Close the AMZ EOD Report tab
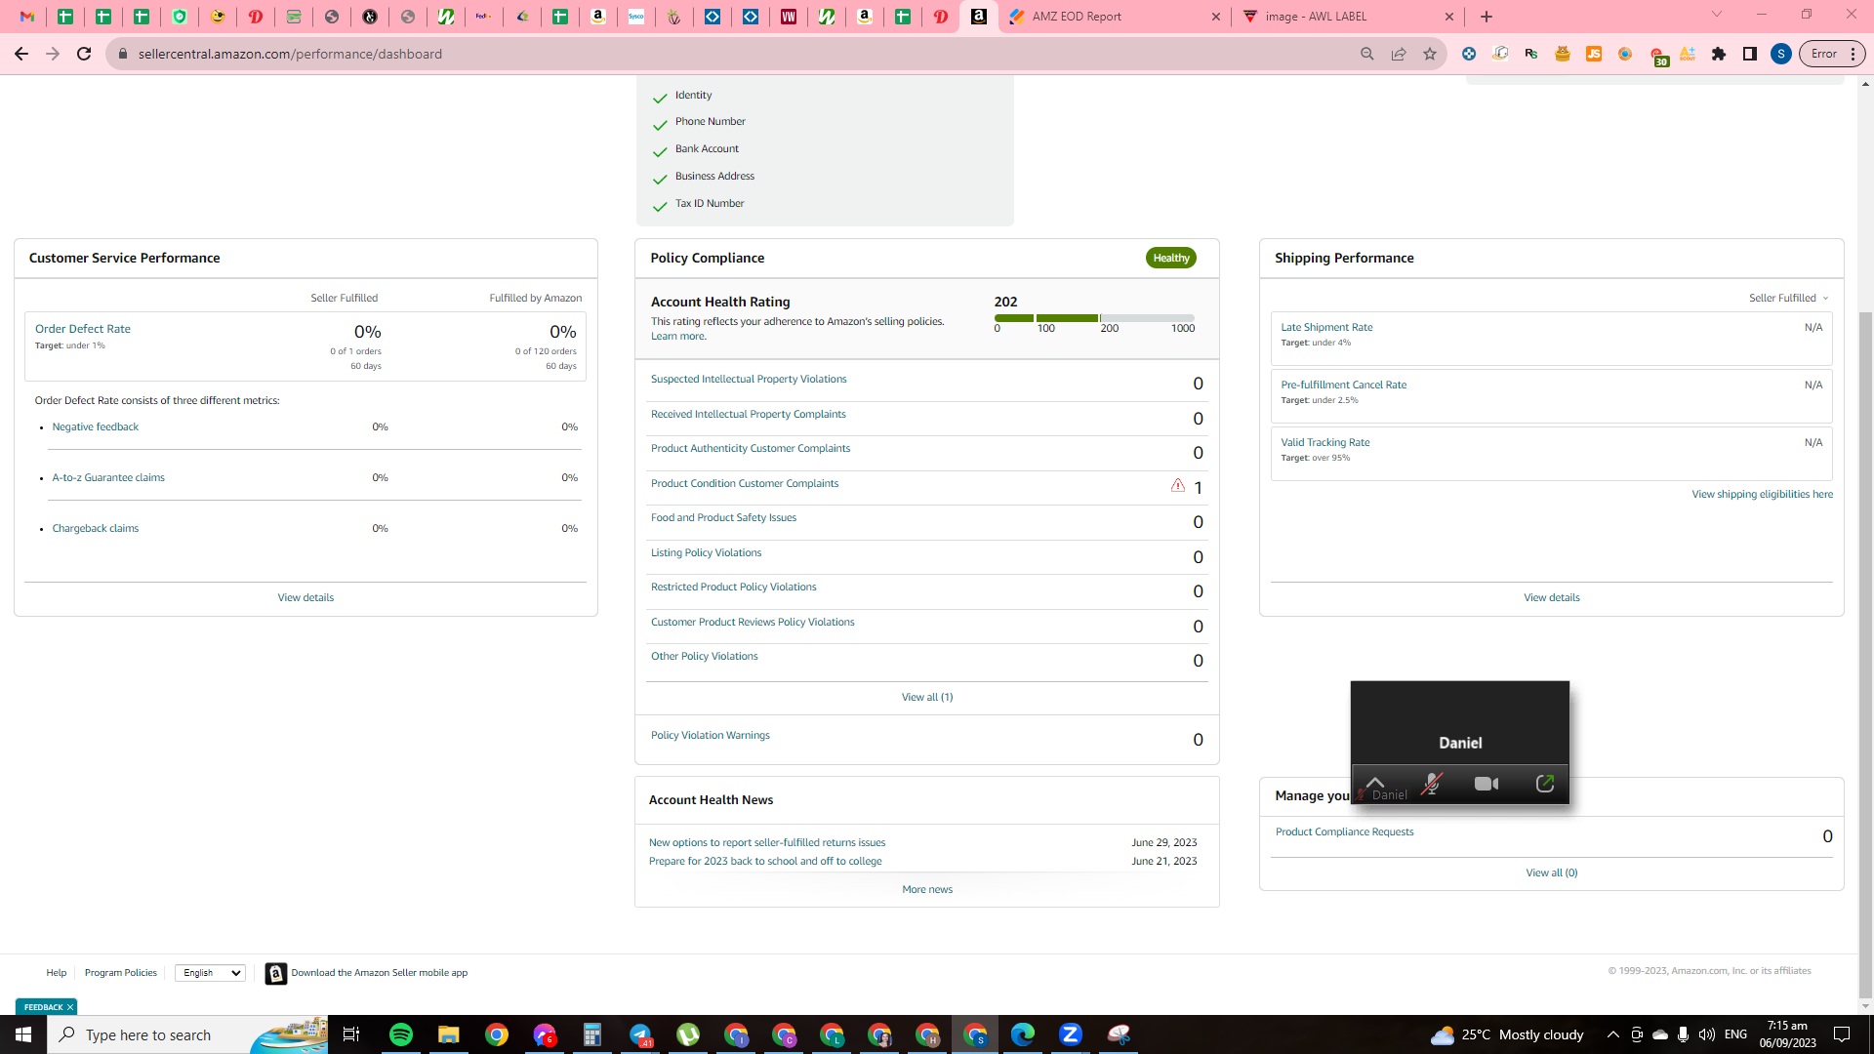 [x=1216, y=17]
